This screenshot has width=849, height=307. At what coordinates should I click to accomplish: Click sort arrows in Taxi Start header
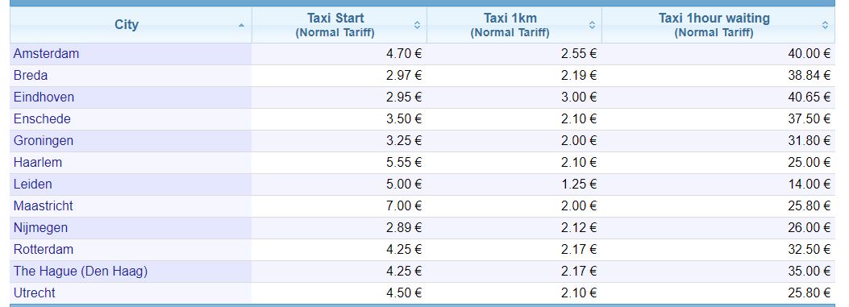pos(417,25)
